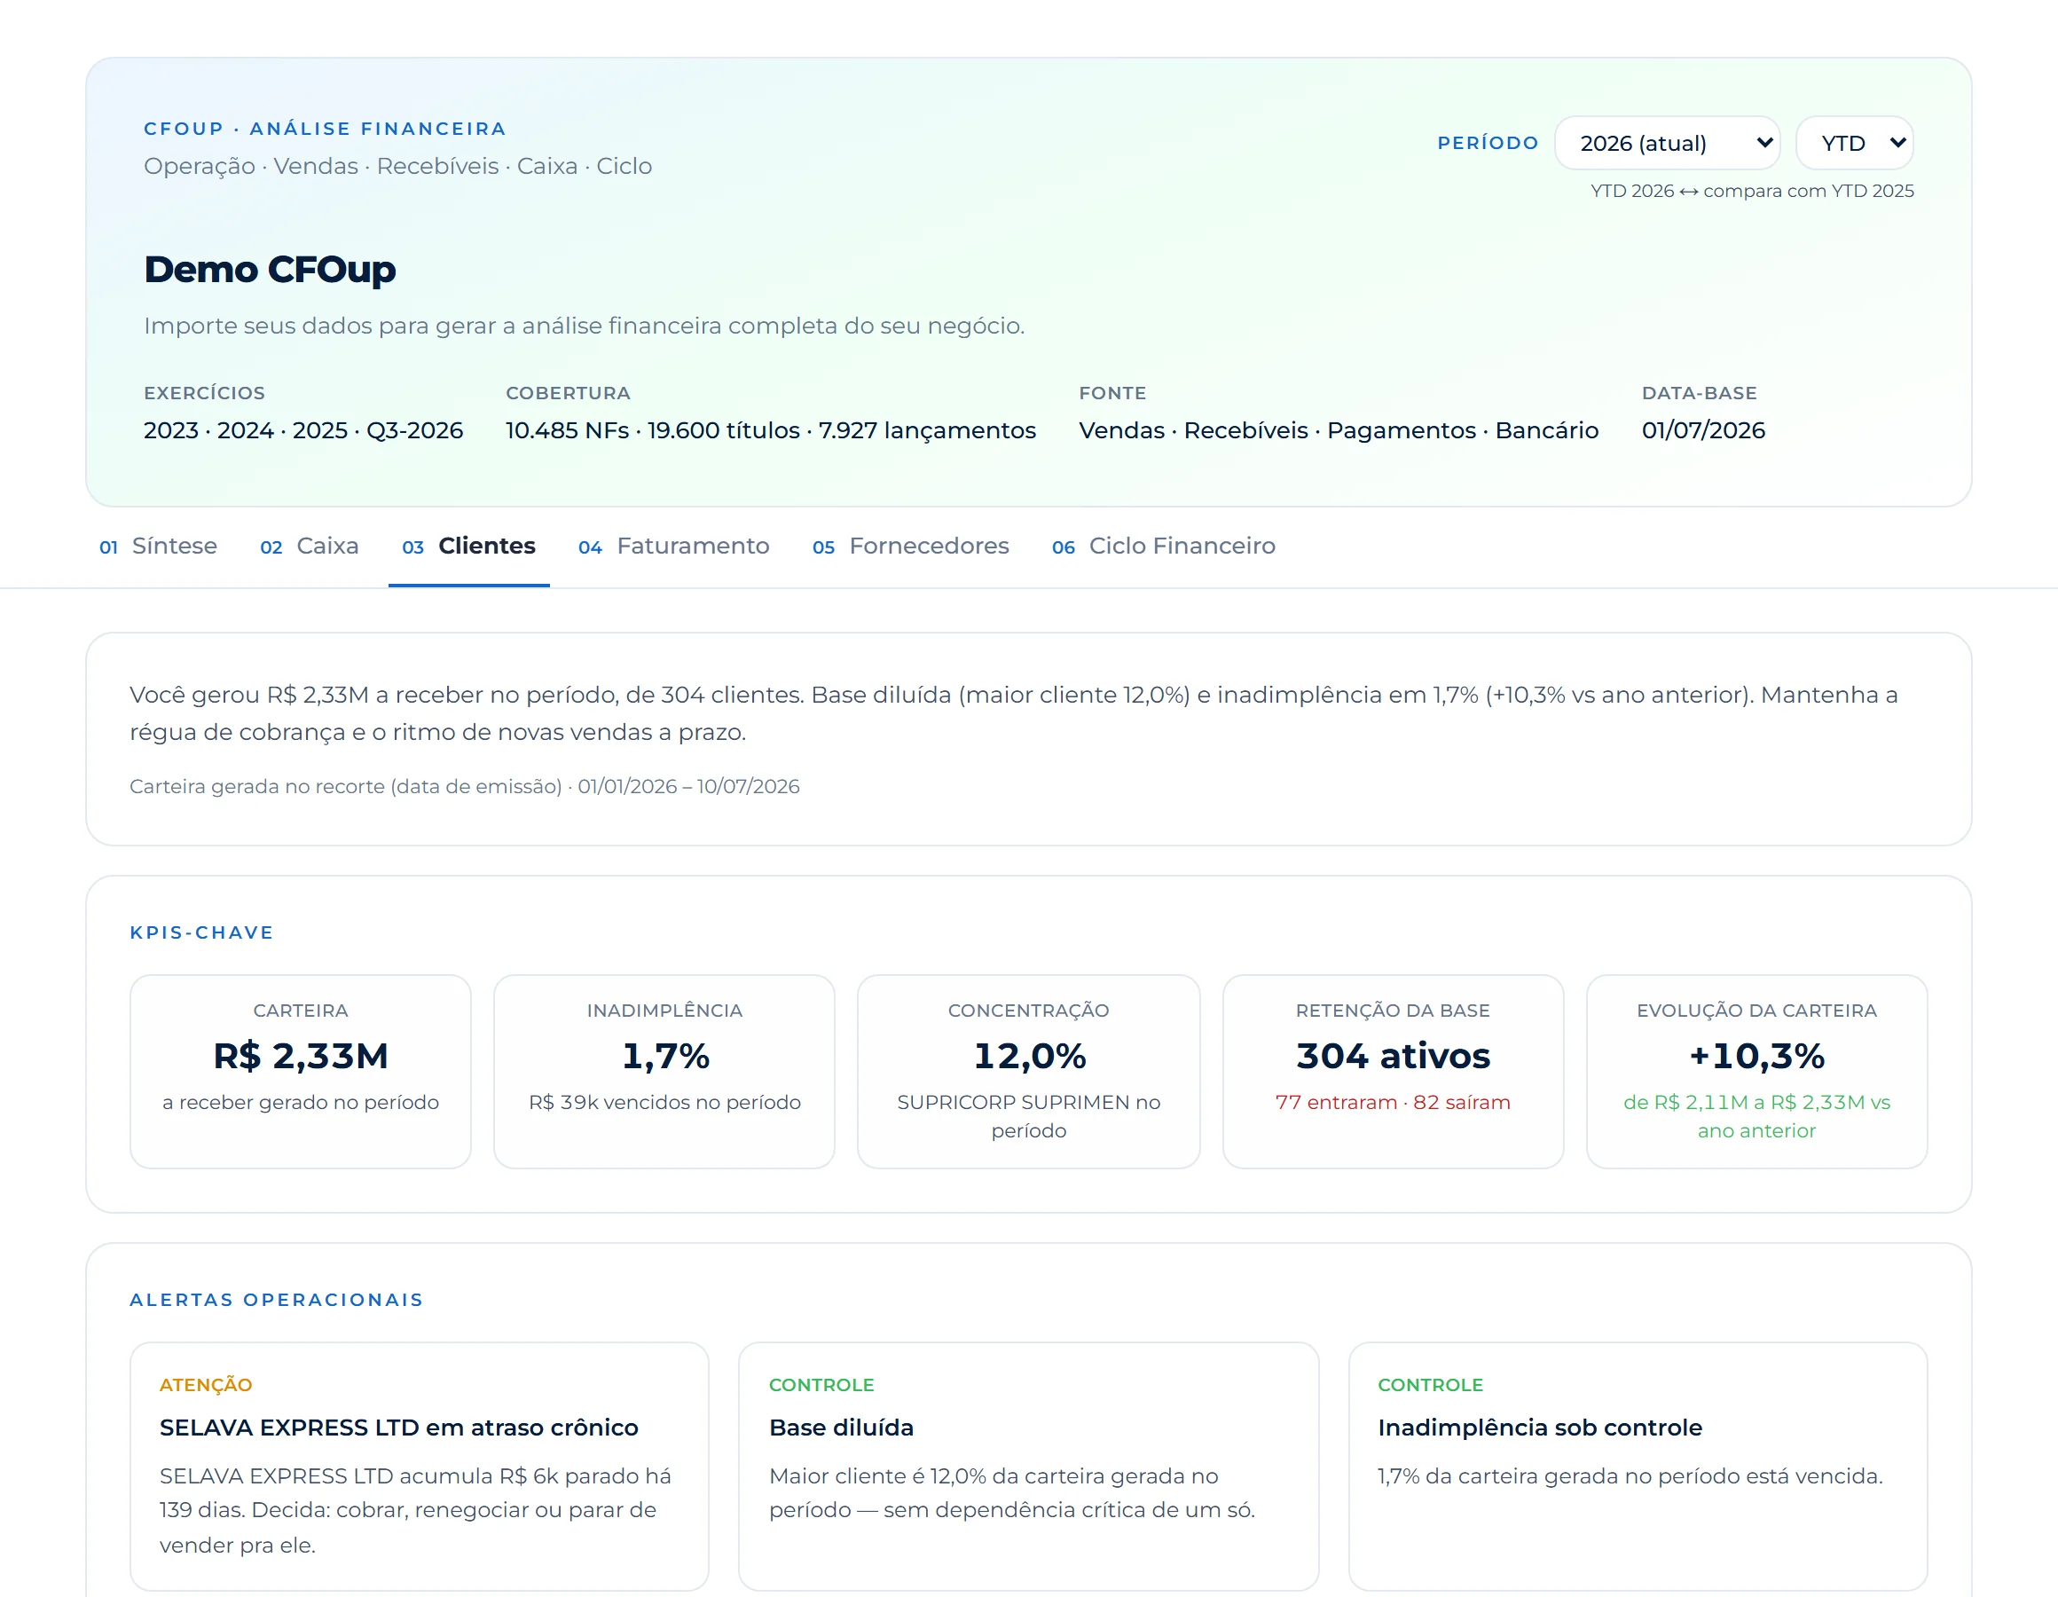Switch to Ciclo Financeiro tab

1163,546
